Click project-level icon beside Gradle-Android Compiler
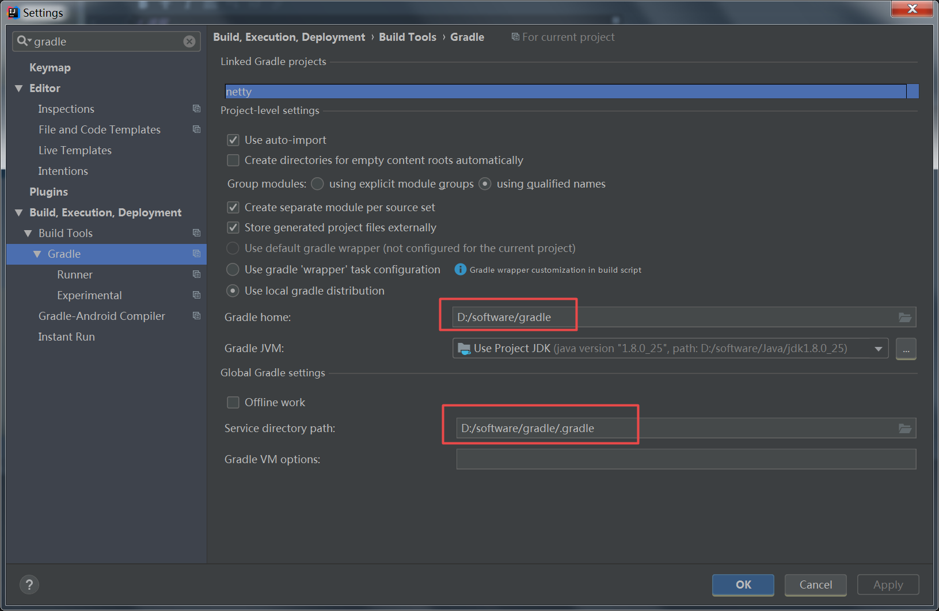The image size is (939, 611). coord(196,316)
